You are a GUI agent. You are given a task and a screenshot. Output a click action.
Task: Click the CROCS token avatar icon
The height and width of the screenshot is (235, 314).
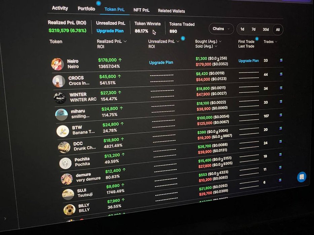(59, 81)
